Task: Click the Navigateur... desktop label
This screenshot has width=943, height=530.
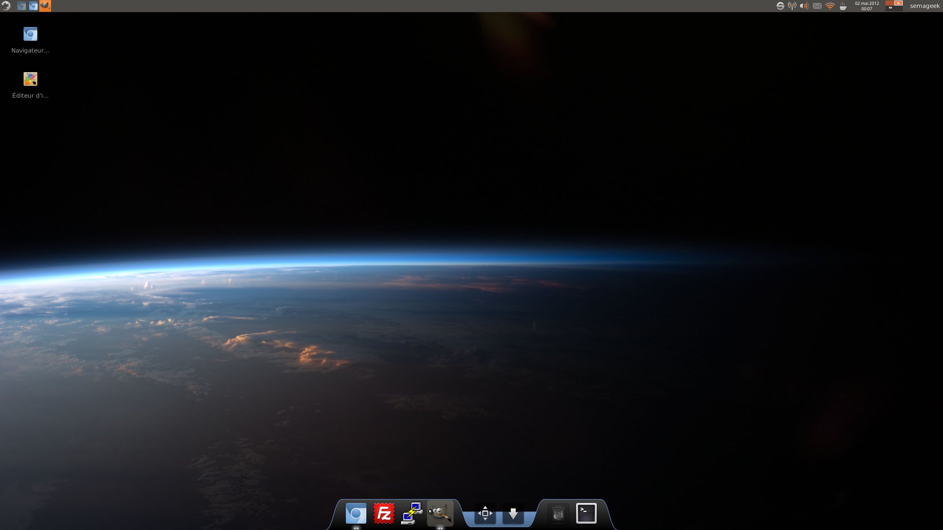Action: [x=30, y=51]
